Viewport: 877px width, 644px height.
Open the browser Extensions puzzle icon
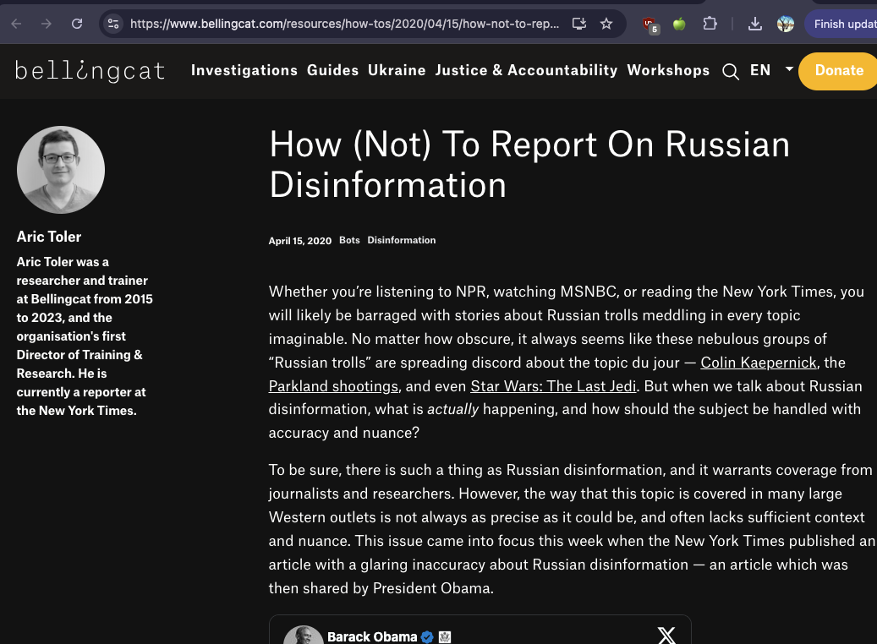(710, 24)
